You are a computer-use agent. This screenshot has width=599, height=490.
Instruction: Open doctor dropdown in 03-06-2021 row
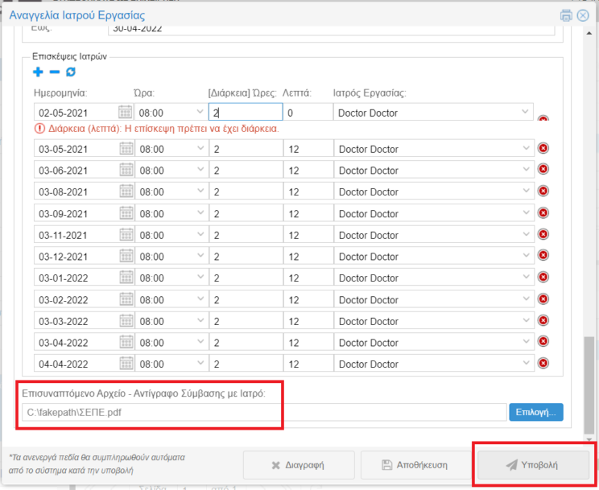526,170
